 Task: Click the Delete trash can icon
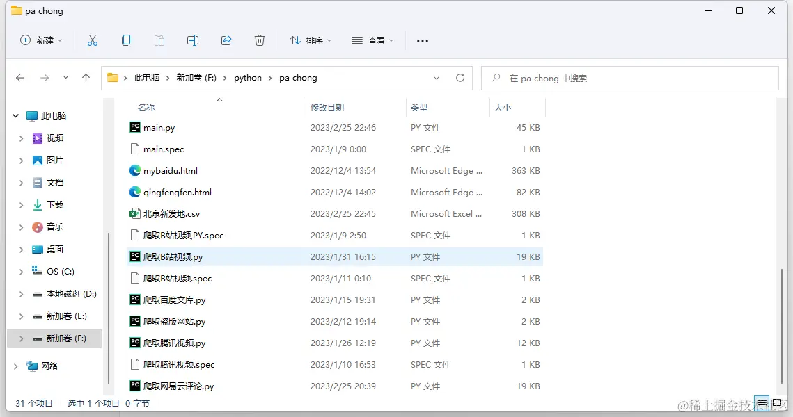260,40
